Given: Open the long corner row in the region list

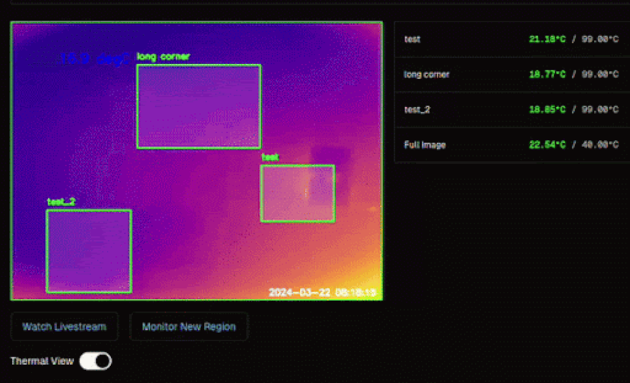Looking at the screenshot, I should [x=426, y=75].
